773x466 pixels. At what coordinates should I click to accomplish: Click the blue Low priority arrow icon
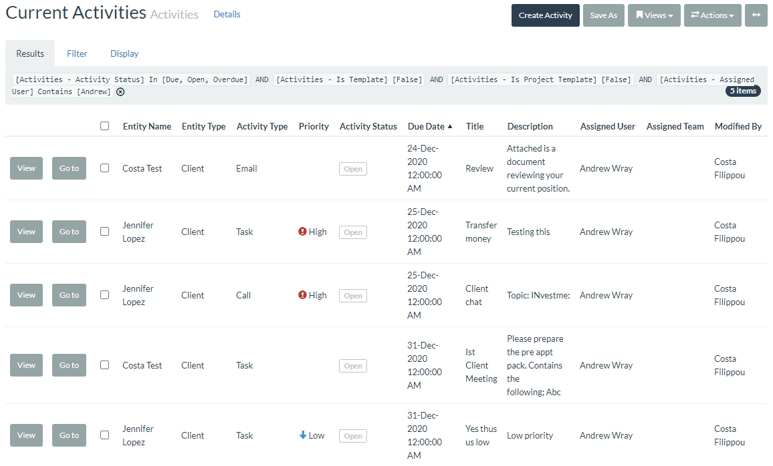(x=303, y=435)
